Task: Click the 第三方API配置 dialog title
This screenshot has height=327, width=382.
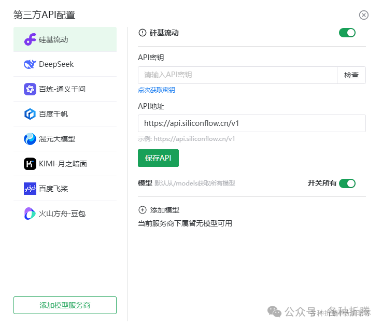Action: click(45, 15)
